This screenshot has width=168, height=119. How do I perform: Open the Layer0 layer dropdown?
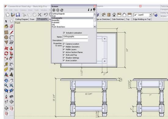[150, 15]
